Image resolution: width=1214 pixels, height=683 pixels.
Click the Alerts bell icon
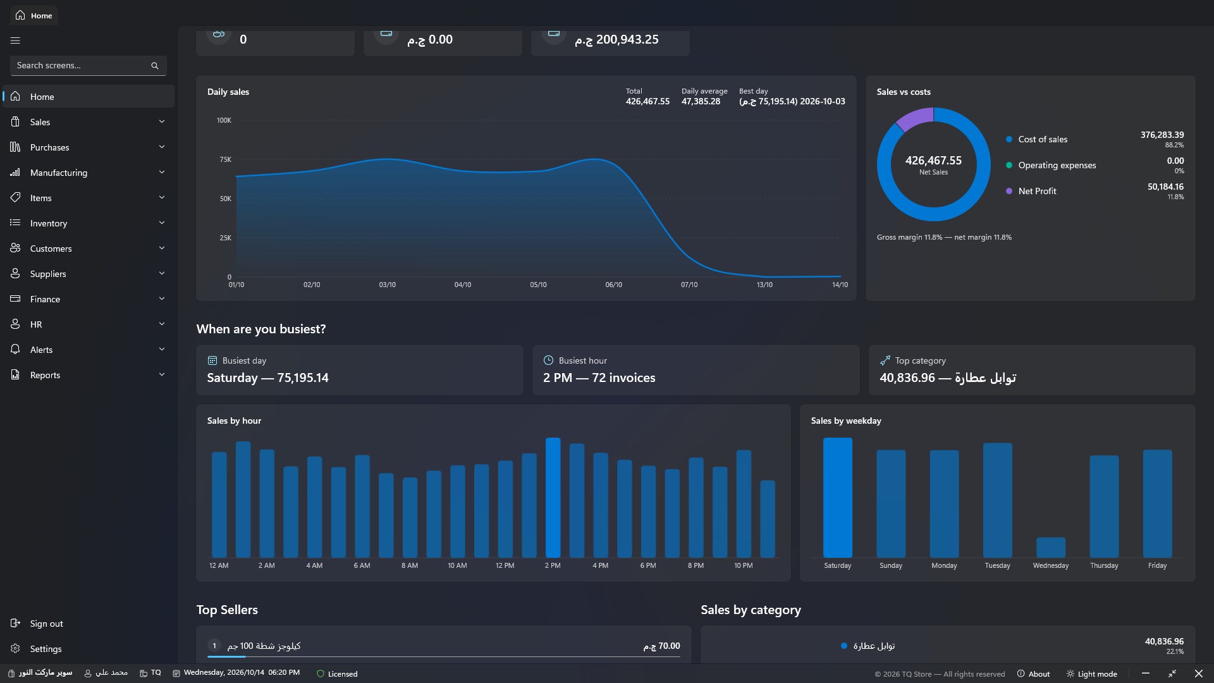pos(15,349)
